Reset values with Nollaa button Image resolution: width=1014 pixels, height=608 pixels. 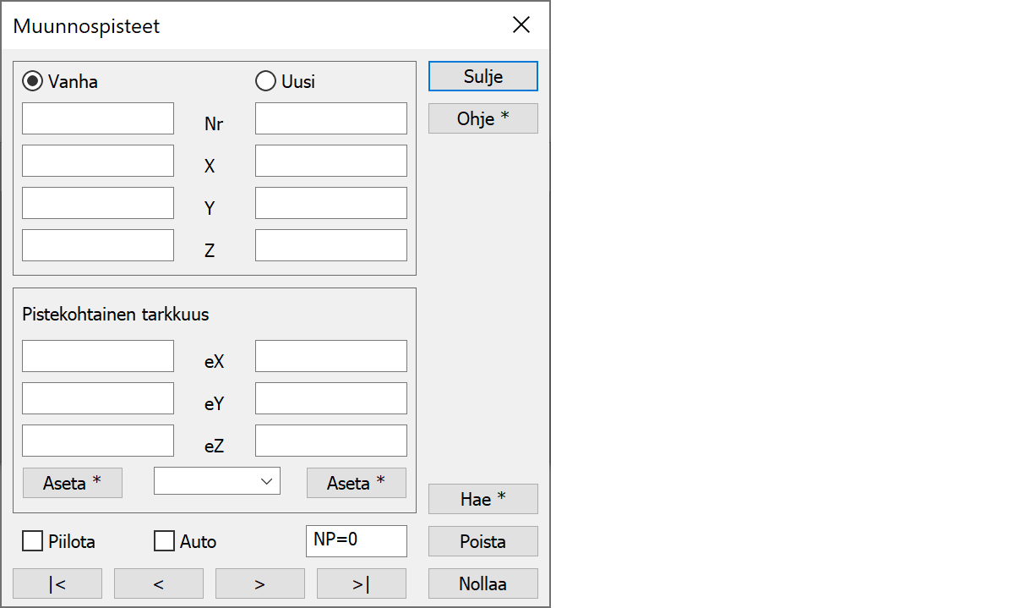483,583
